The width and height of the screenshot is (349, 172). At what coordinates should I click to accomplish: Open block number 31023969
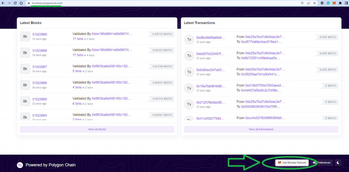[x=40, y=34]
